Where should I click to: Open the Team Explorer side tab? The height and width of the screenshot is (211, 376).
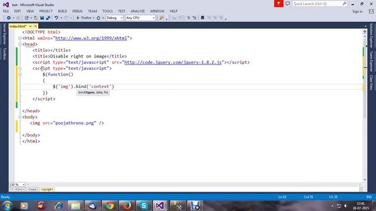pos(371,61)
